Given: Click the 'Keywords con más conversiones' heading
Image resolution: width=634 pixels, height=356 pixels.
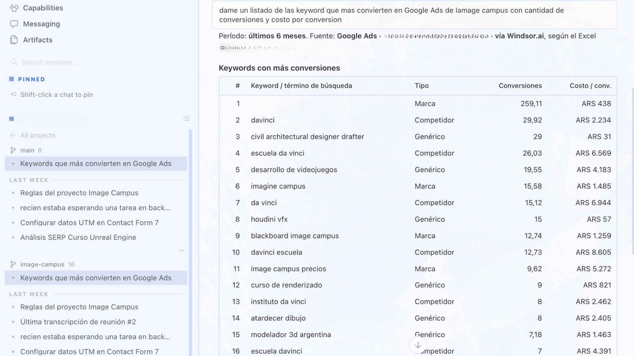Looking at the screenshot, I should coord(279,68).
